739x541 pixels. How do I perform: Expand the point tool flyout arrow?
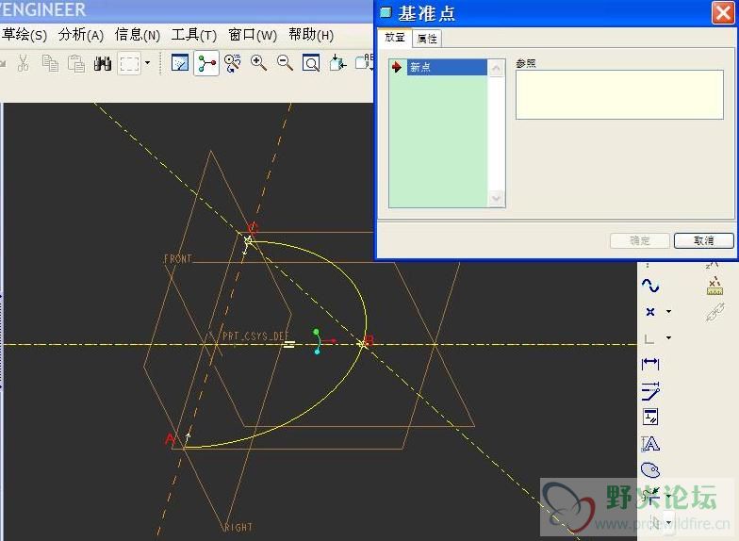click(669, 311)
